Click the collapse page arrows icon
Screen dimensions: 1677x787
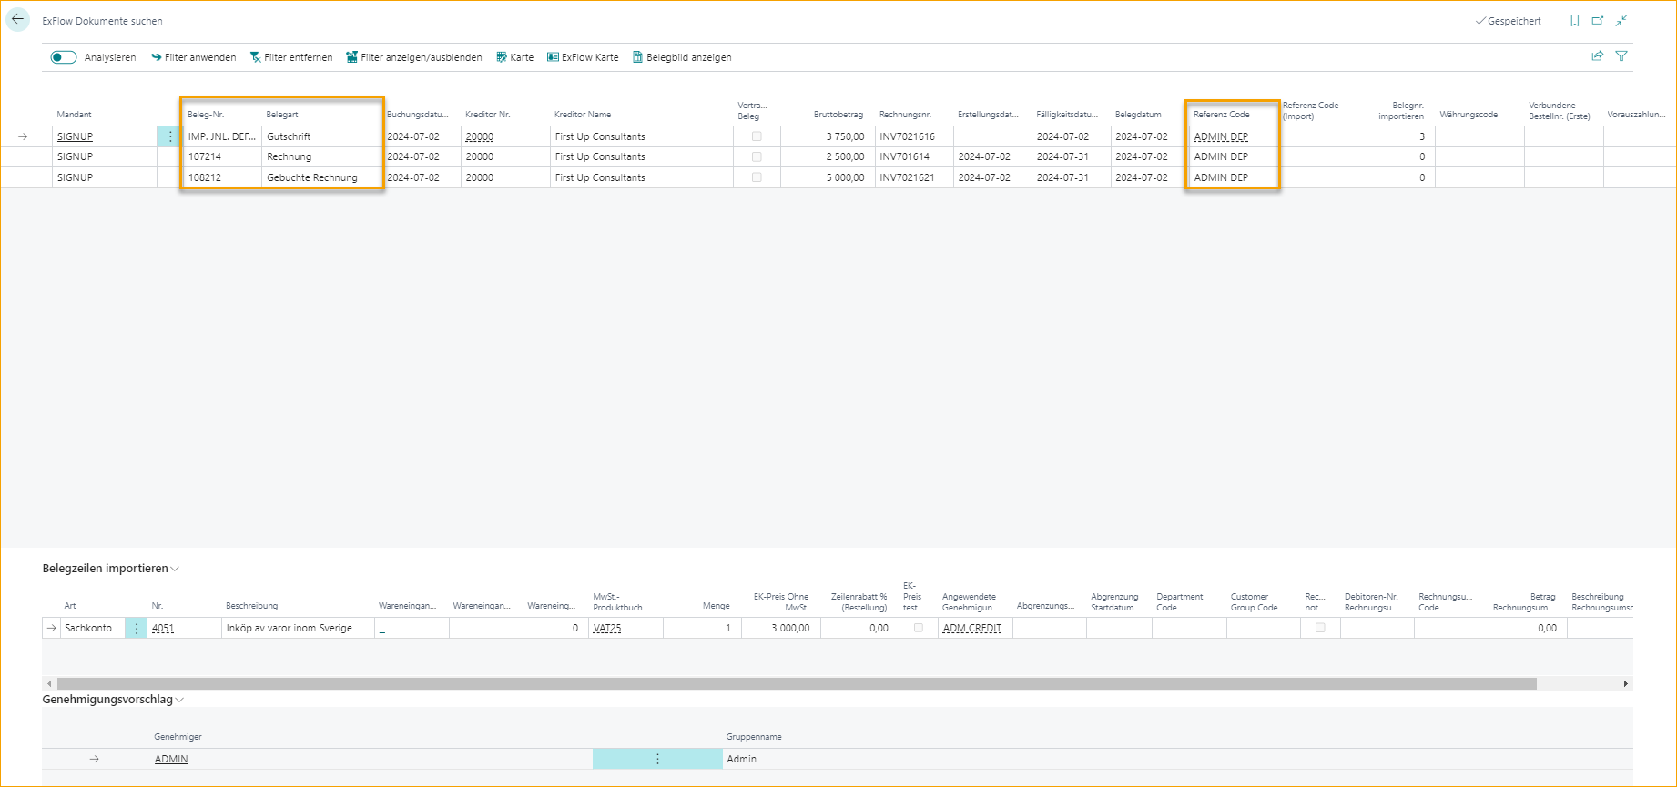(1621, 21)
